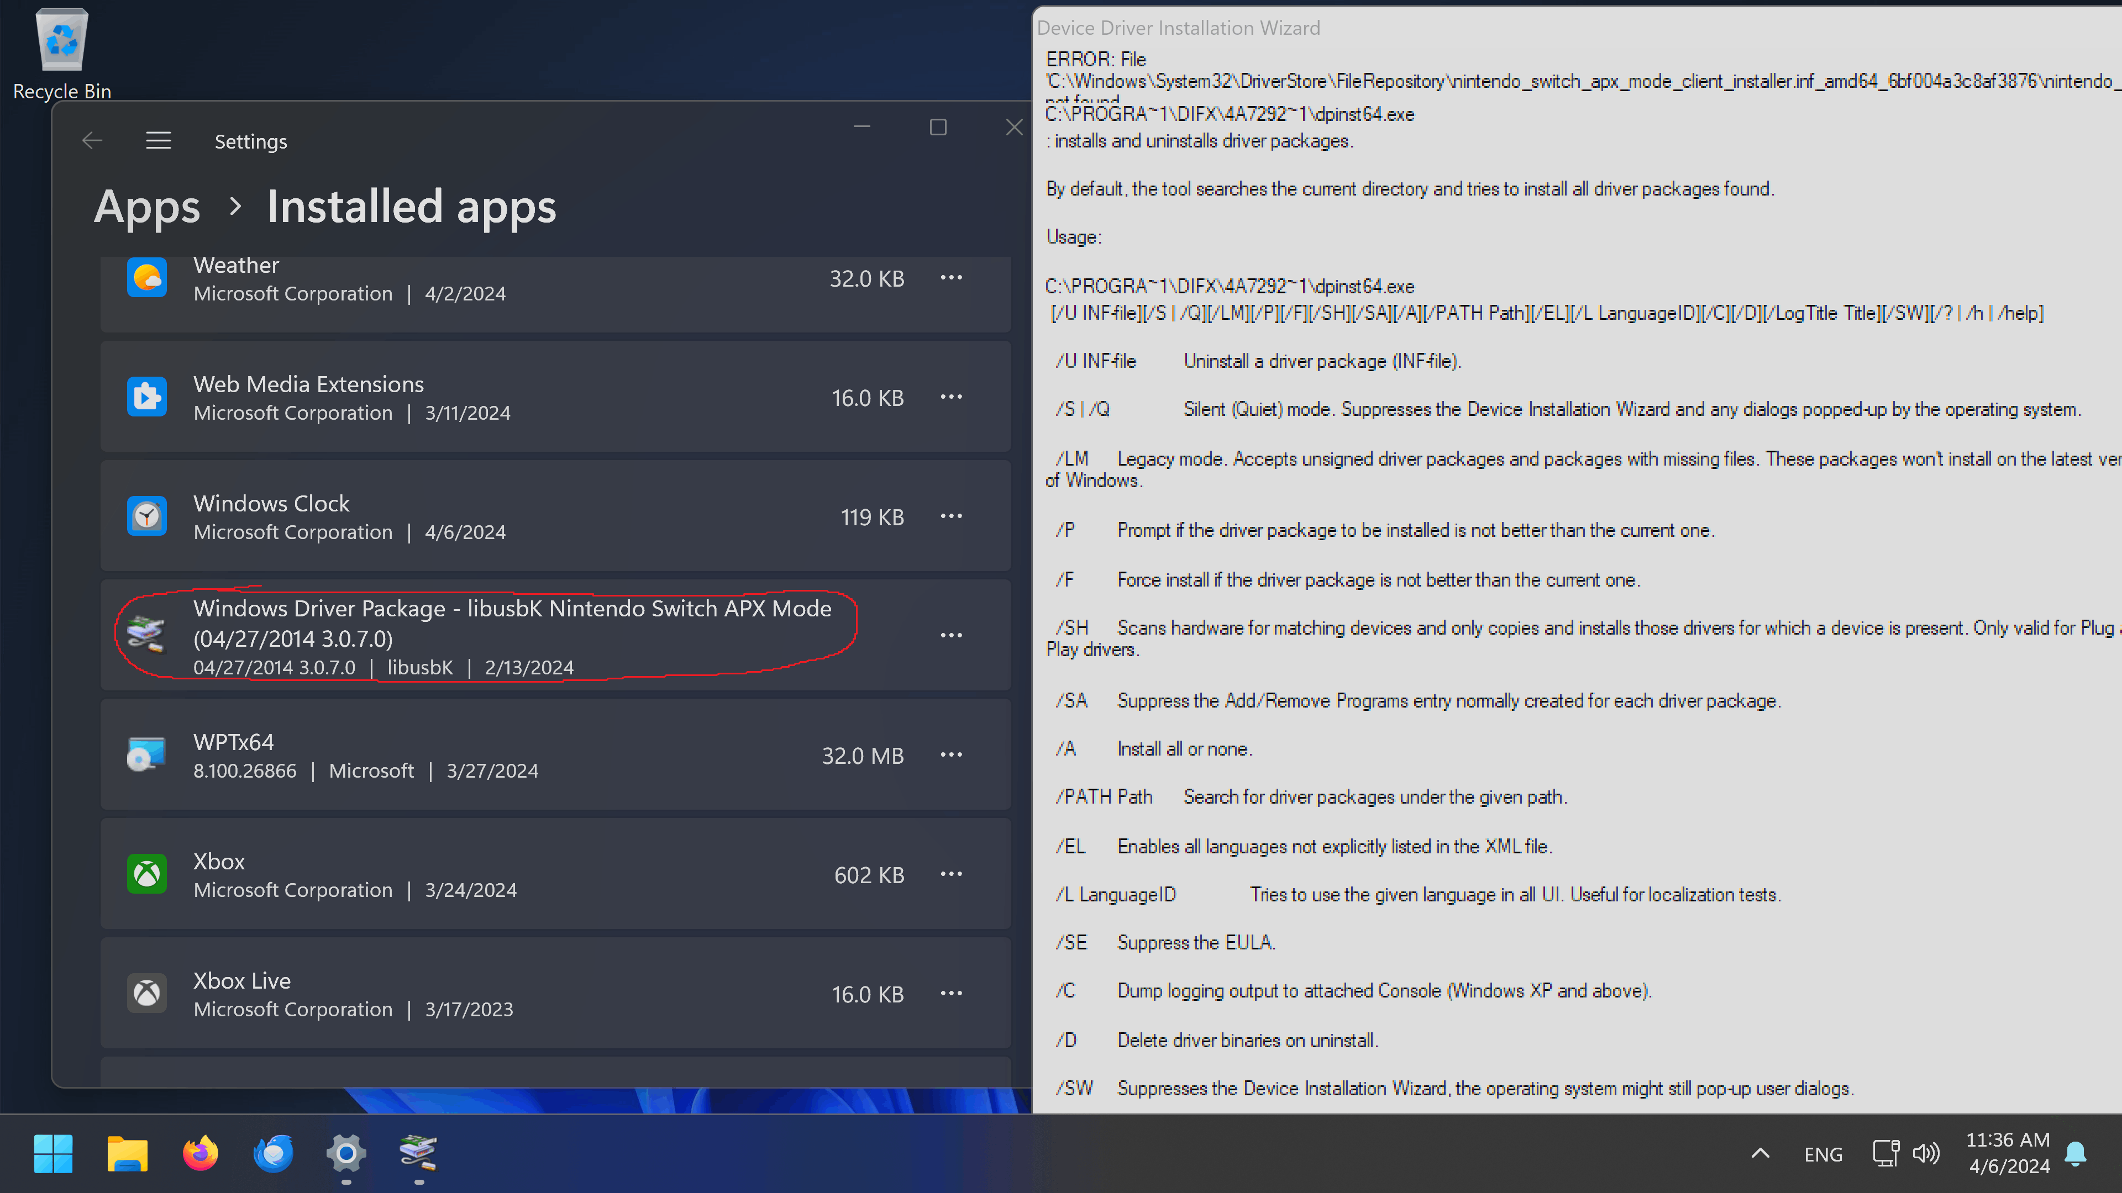The height and width of the screenshot is (1193, 2122).
Task: Click the Windows Clock app icon
Action: tap(146, 516)
